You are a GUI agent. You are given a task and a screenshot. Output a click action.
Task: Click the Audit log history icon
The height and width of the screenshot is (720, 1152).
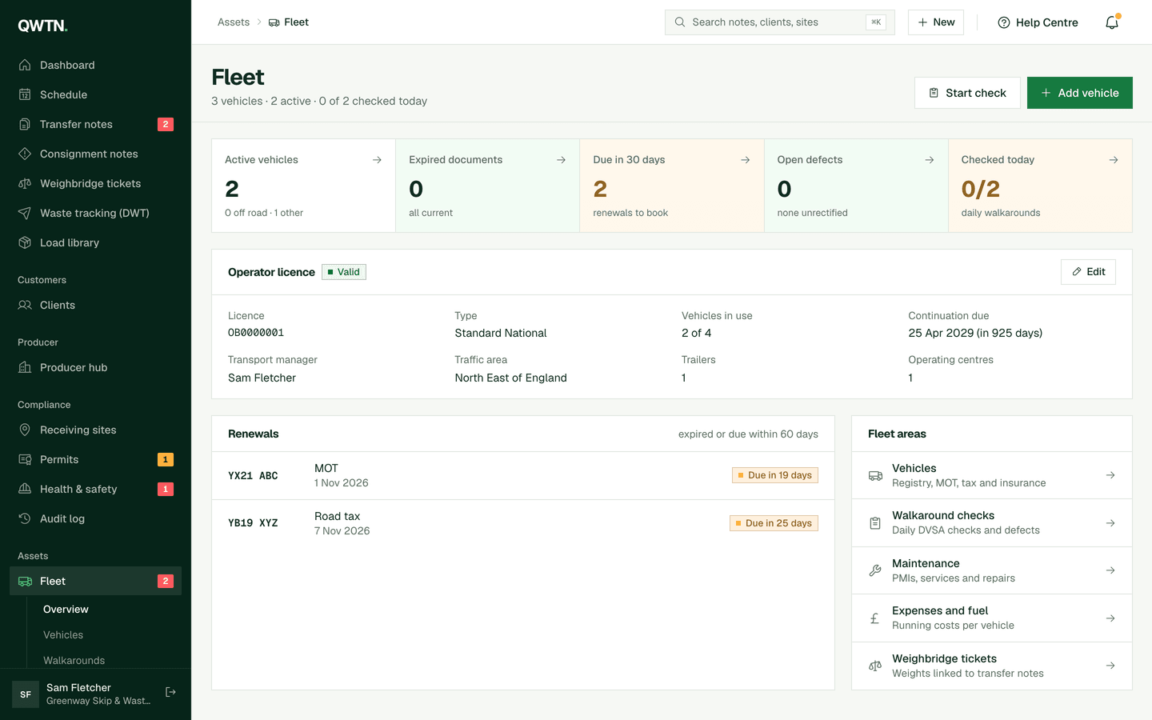(x=25, y=518)
